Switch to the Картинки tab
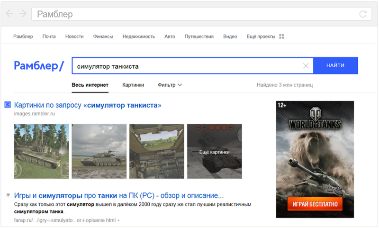Screen dimensions: 379x228 click(x=133, y=85)
